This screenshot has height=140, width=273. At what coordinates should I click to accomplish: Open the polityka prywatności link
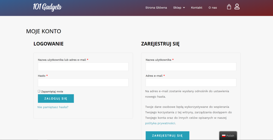[160, 123]
